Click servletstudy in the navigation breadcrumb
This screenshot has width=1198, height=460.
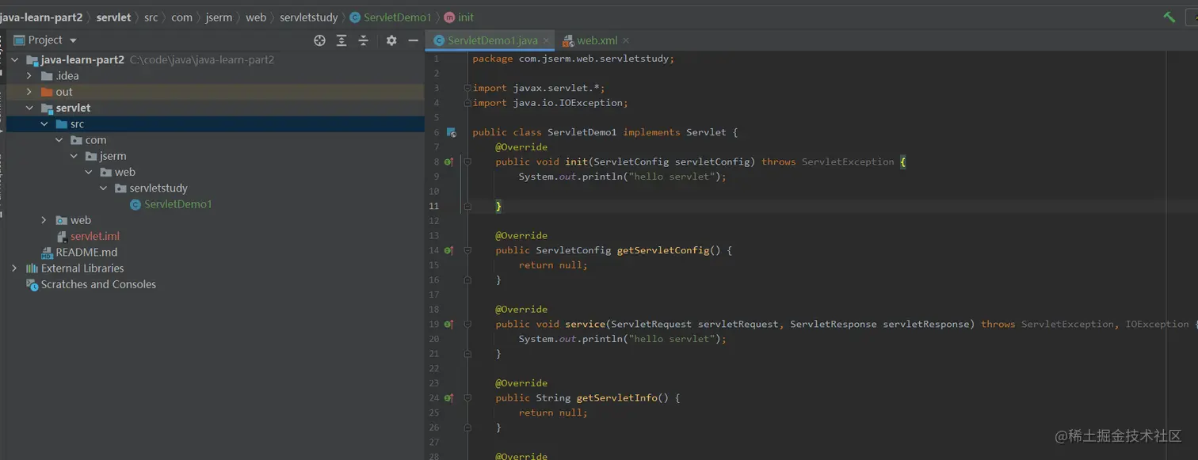tap(308, 17)
